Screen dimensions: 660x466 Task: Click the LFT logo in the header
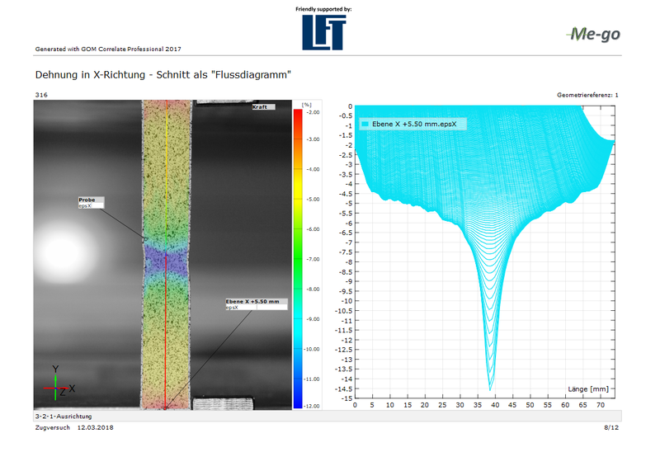coord(323,31)
